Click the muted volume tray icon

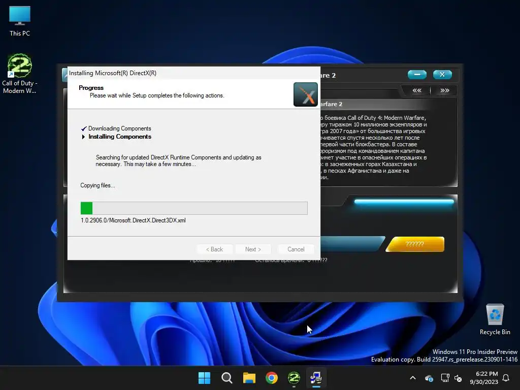coord(458,378)
